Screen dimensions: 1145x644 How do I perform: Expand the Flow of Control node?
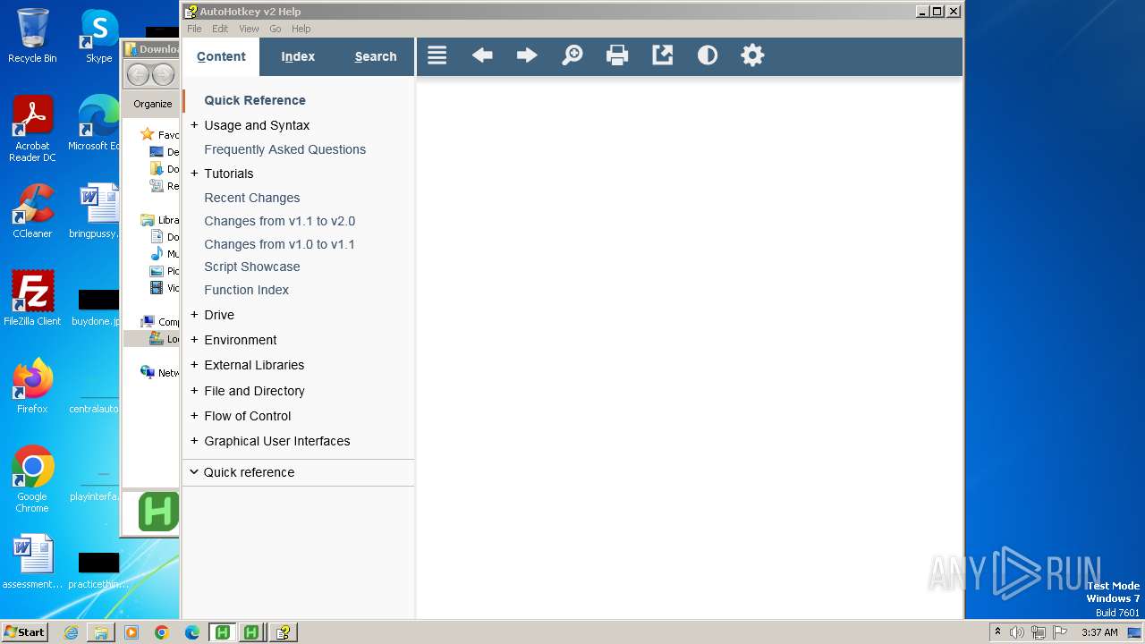[x=194, y=416]
